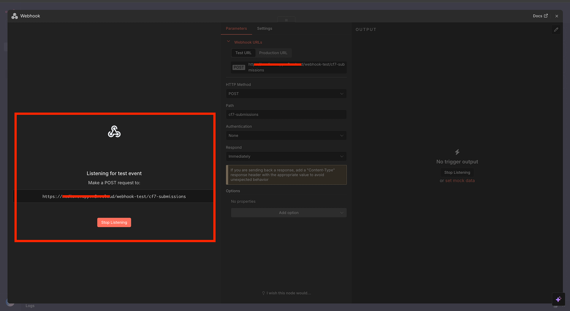570x311 pixels.
Task: Select the Test URL option
Action: 243,53
